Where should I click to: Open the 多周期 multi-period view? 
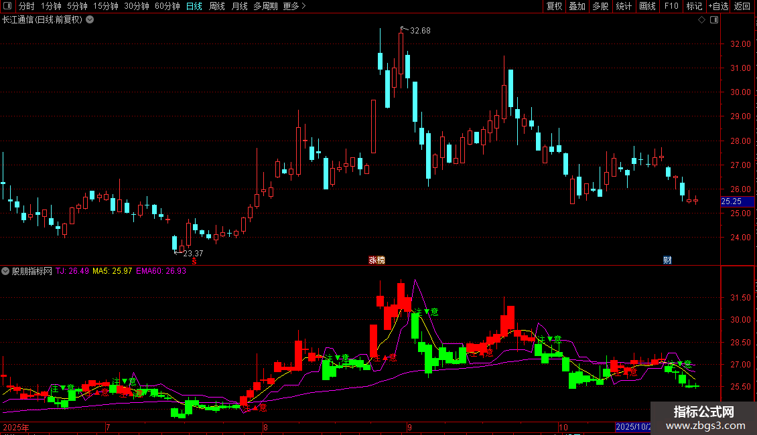pyautogui.click(x=265, y=6)
